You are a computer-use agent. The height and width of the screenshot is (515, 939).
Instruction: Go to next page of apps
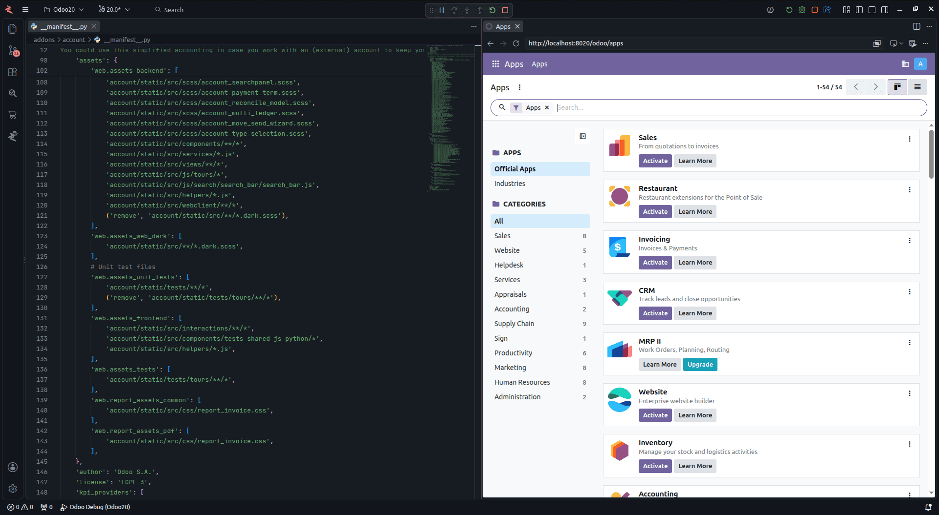click(x=875, y=87)
